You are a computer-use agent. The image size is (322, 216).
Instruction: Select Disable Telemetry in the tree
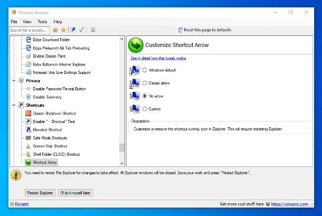point(47,97)
